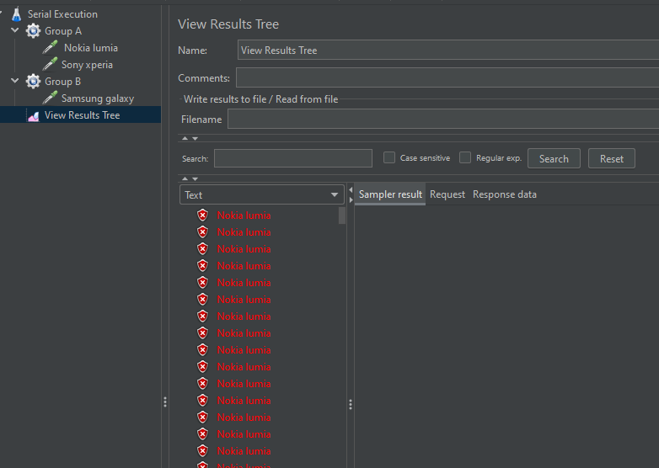This screenshot has height=468, width=659.
Task: Switch to the Sampler result tab
Action: click(390, 194)
